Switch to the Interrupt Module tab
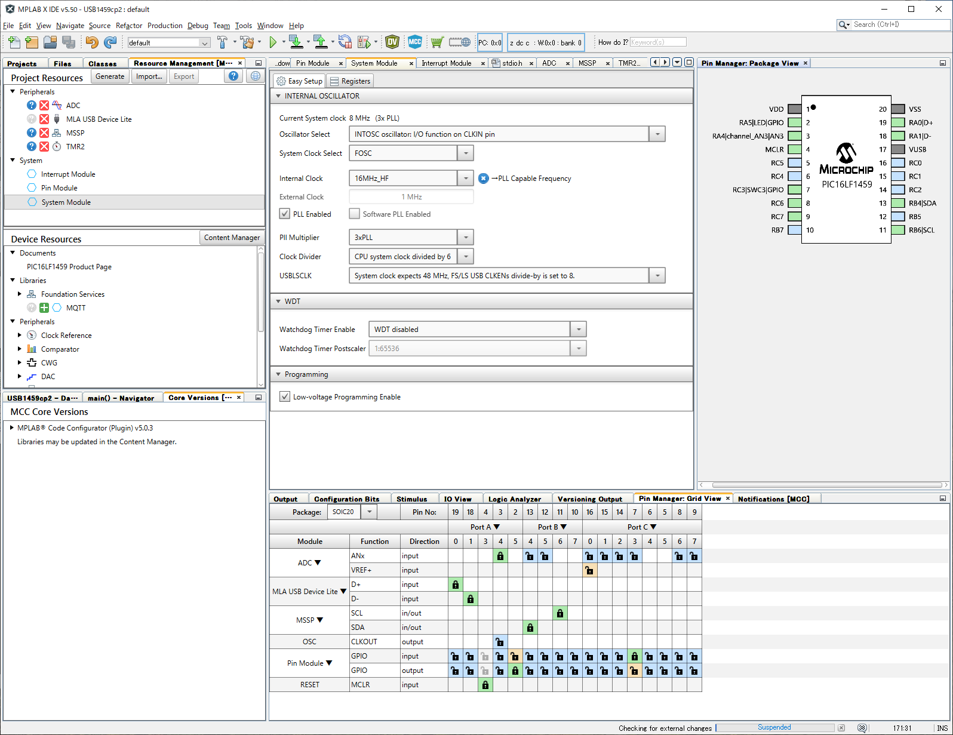Screen dimensions: 953x735 446,63
